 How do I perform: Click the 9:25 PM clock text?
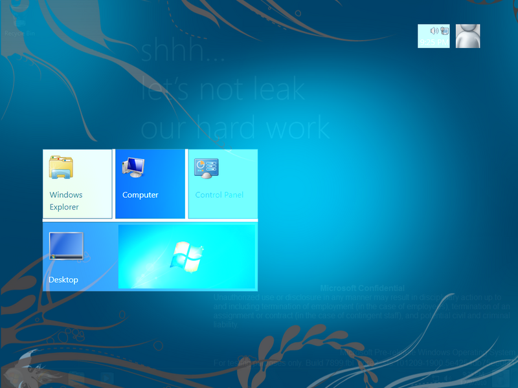(434, 42)
